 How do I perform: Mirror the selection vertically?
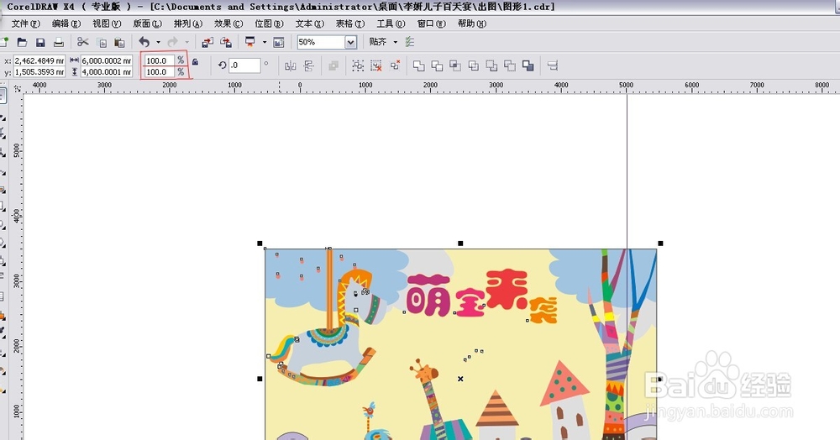(308, 65)
